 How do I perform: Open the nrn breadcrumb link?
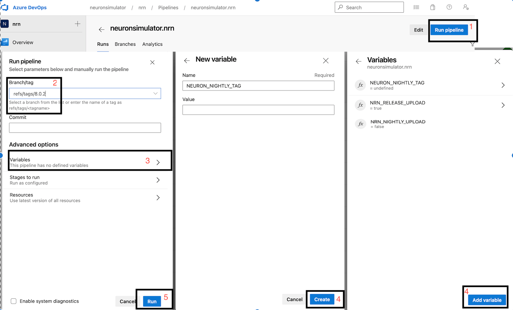[142, 7]
